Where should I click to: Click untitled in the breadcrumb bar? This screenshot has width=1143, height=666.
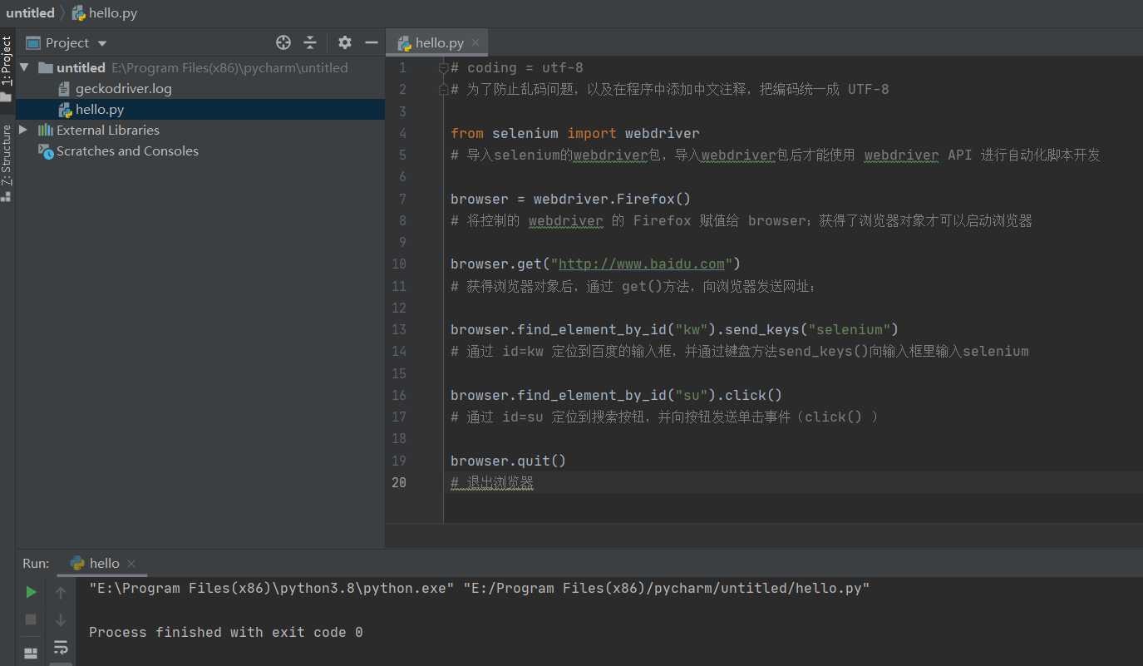pos(30,12)
